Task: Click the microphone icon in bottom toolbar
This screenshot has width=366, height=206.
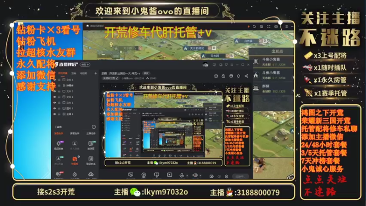Action: coord(181,175)
